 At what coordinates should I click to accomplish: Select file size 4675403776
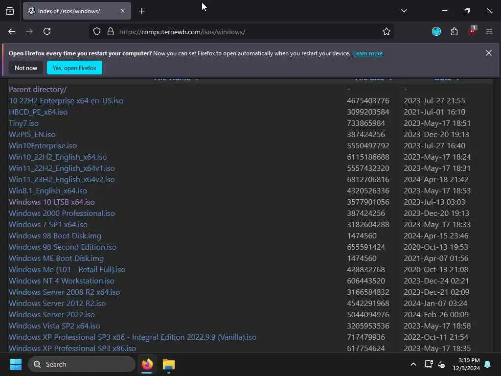[x=368, y=101]
